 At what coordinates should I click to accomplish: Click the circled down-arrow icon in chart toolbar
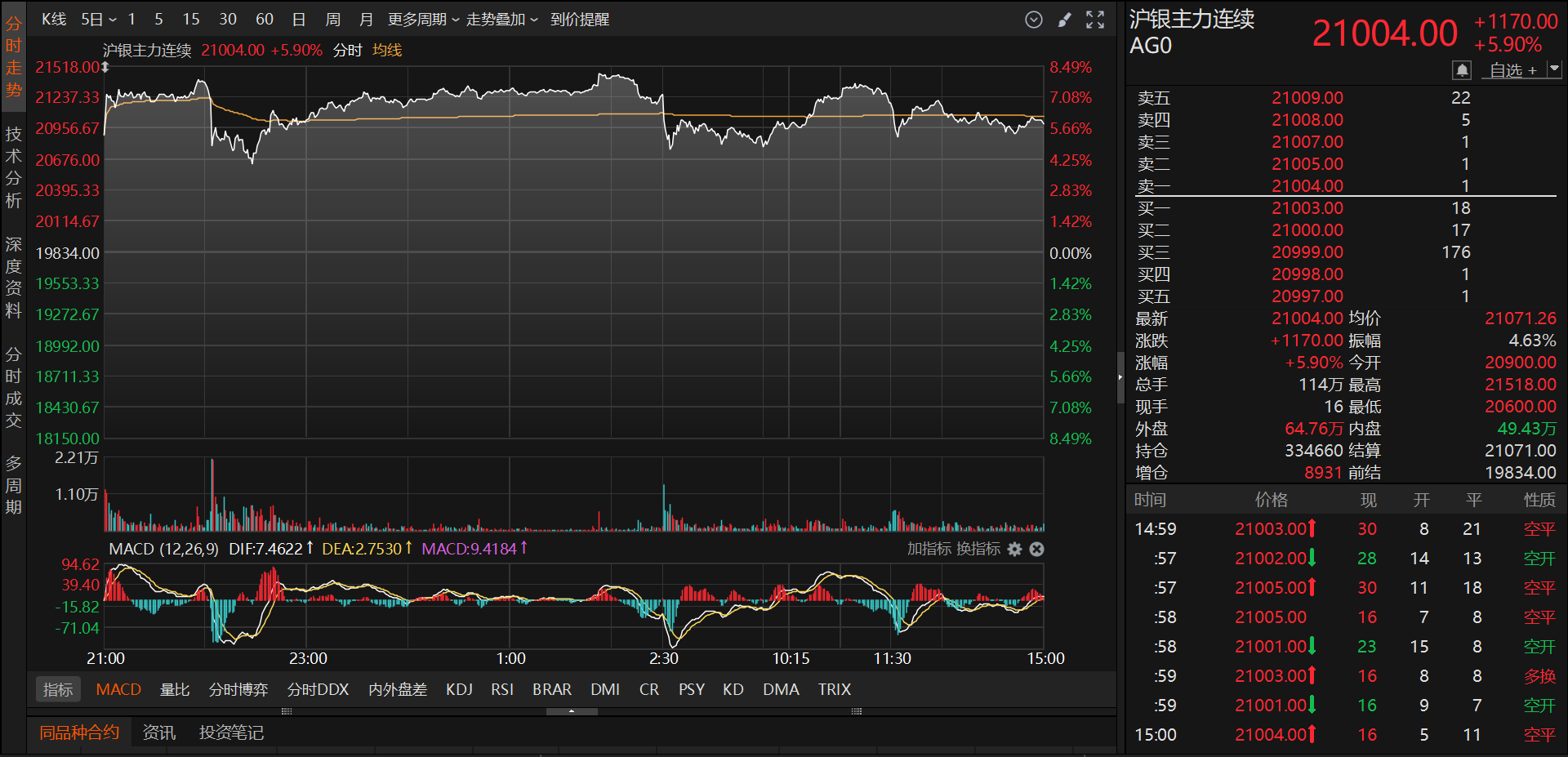(1034, 20)
